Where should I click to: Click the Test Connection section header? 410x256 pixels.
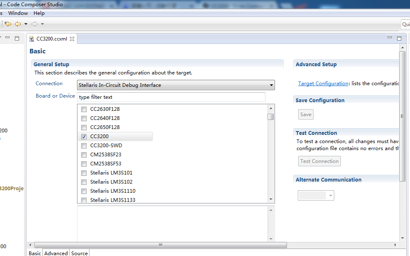click(x=316, y=133)
